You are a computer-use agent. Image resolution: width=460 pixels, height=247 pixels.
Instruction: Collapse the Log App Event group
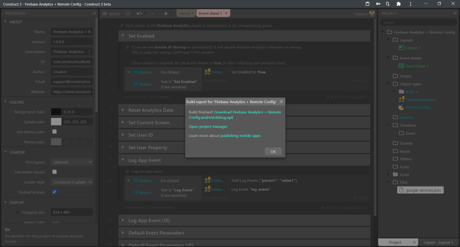[123, 160]
